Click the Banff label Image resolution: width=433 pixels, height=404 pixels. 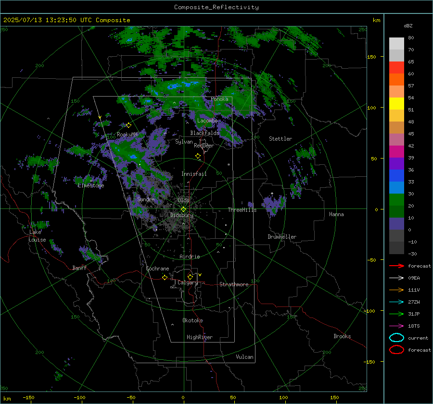(x=79, y=268)
